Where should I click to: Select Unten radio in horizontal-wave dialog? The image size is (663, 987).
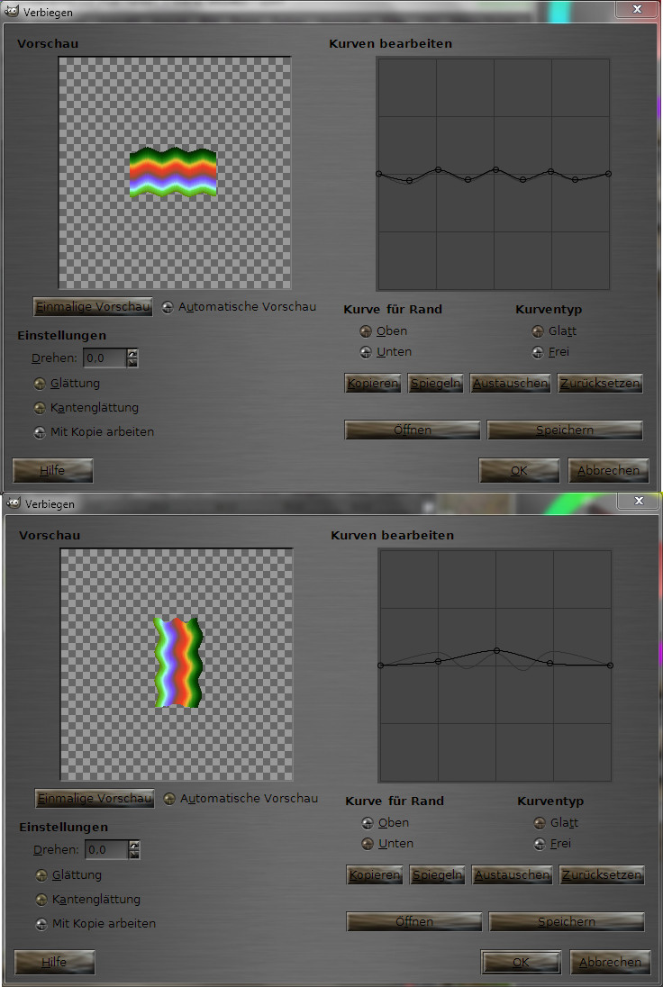tap(366, 352)
